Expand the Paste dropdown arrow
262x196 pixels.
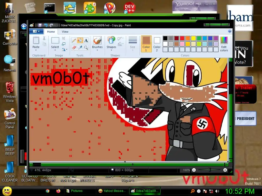pyautogui.click(x=36, y=50)
